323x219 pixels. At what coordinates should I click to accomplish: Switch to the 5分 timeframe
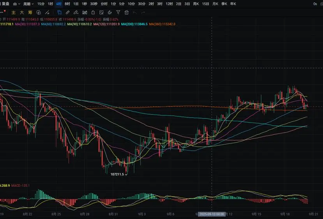(x=122, y=4)
